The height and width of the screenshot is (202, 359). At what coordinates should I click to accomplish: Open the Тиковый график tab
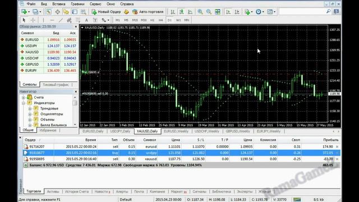[56, 85]
